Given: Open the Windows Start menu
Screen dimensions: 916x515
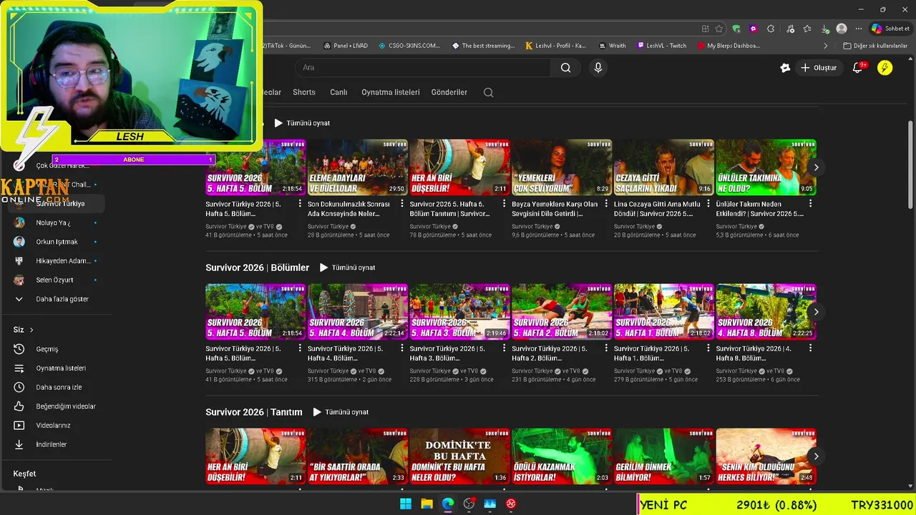Looking at the screenshot, I should 406,504.
